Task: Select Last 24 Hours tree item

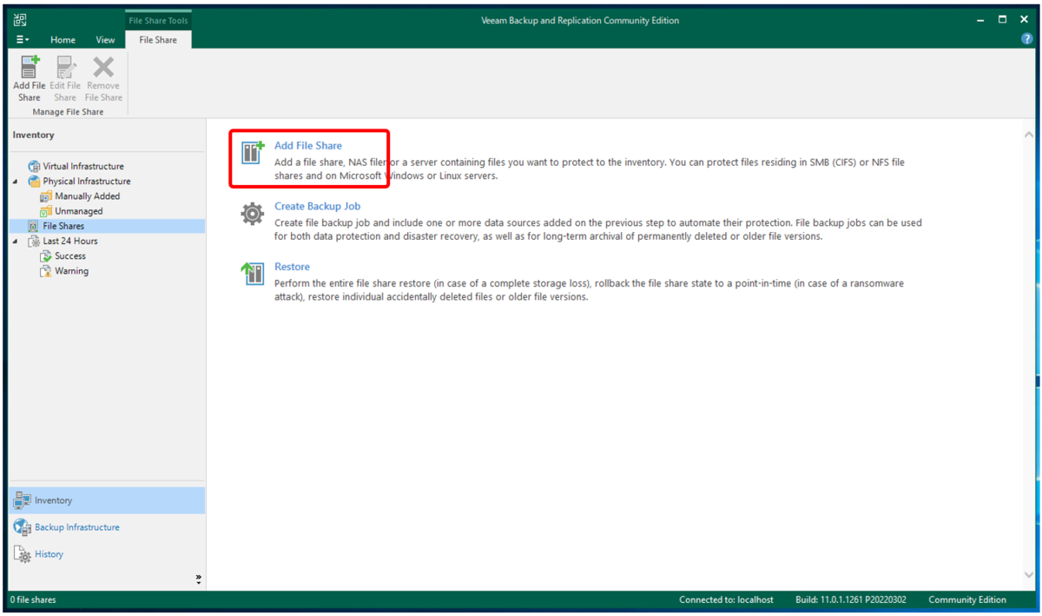Action: tap(70, 242)
